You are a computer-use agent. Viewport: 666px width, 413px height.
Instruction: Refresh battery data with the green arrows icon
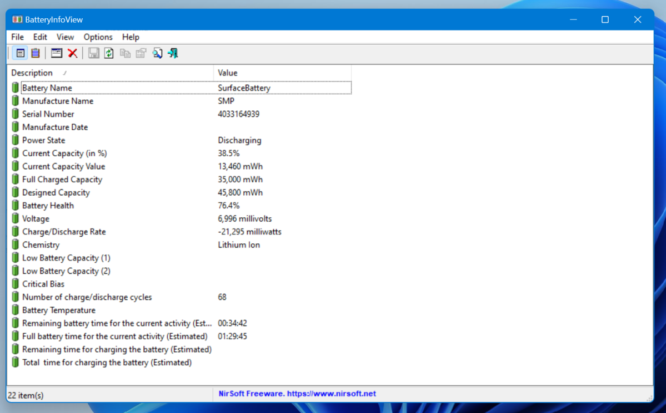109,53
